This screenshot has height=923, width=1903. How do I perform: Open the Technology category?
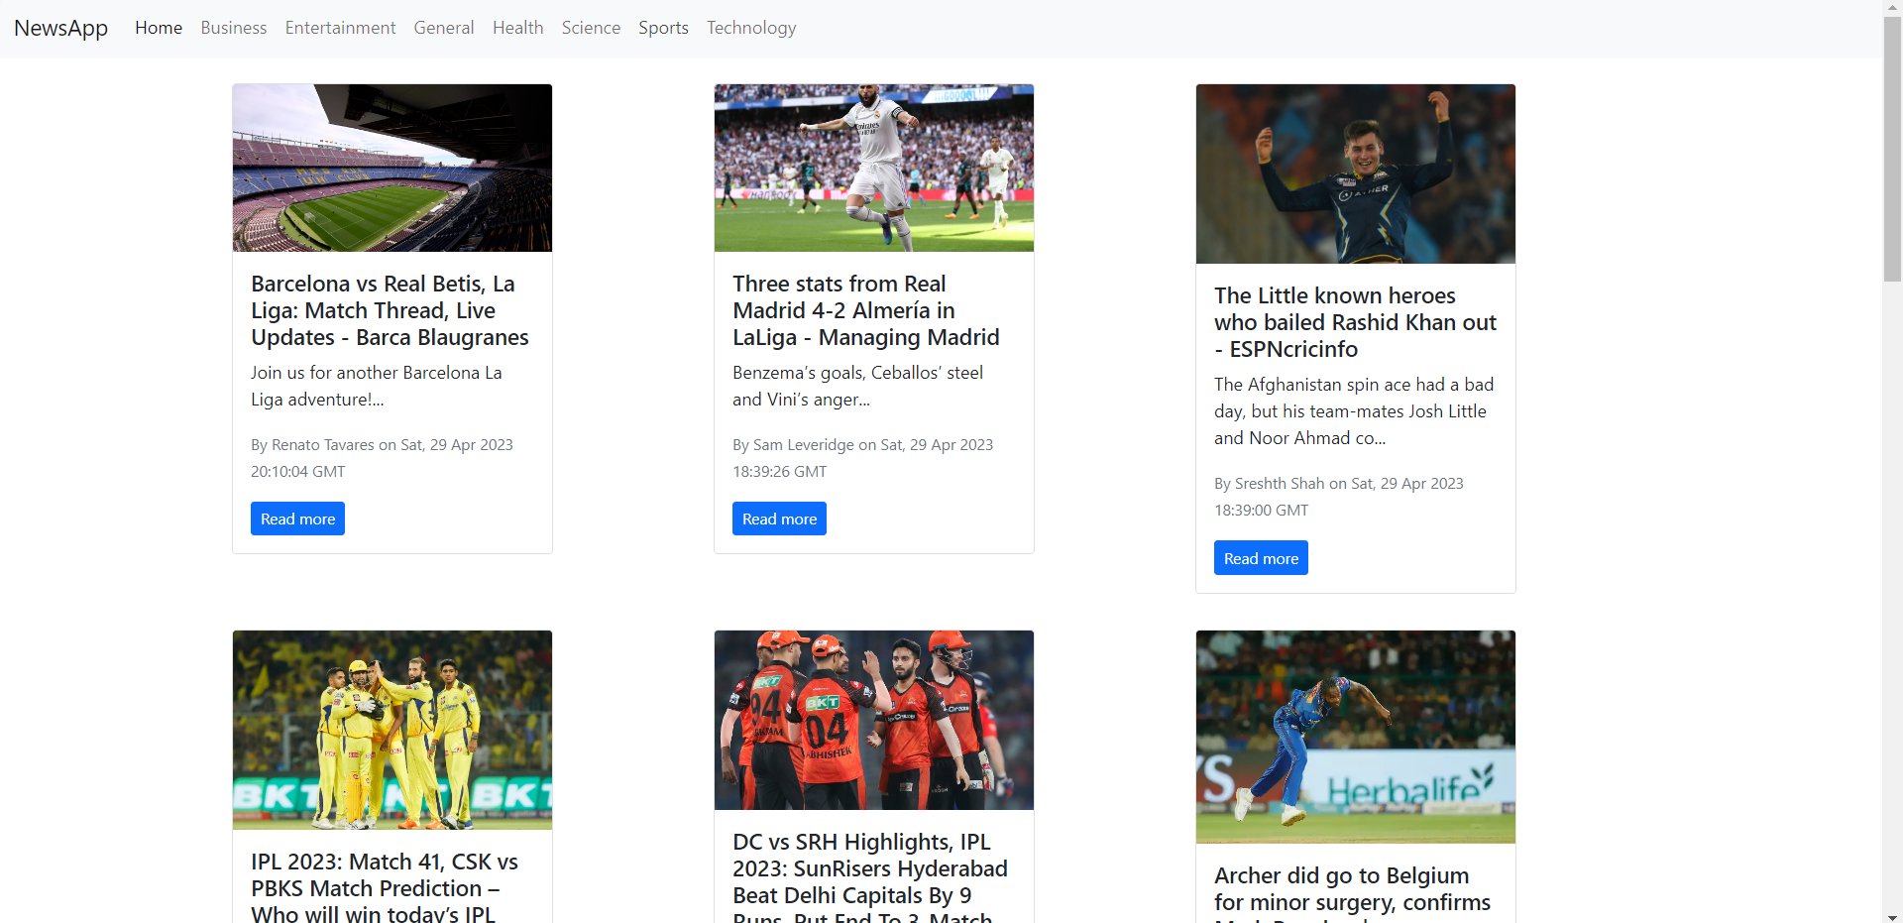coord(751,28)
